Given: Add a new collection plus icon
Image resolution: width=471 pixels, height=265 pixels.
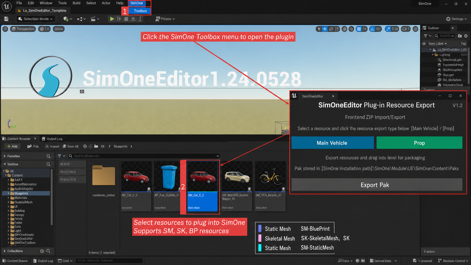Looking at the screenshot, I should tap(42, 251).
